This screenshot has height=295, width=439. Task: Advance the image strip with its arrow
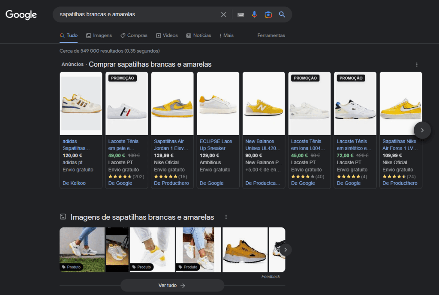(x=285, y=250)
